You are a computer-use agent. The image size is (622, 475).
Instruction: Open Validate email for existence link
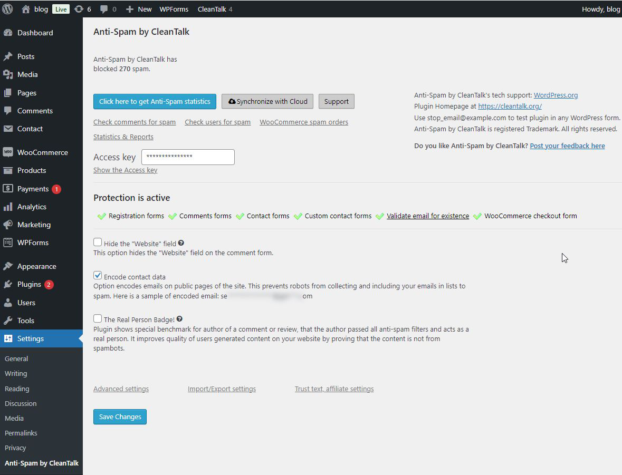click(428, 216)
